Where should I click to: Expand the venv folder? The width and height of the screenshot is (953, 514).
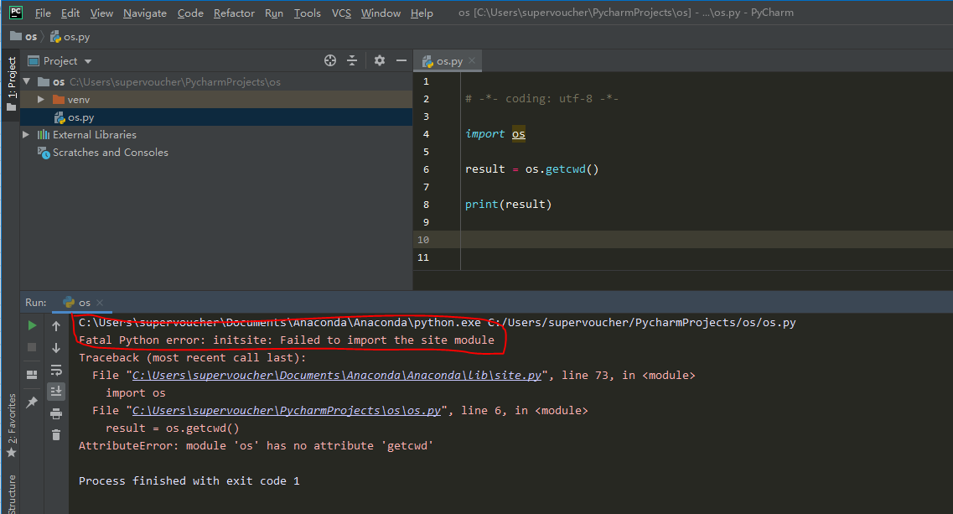(40, 100)
